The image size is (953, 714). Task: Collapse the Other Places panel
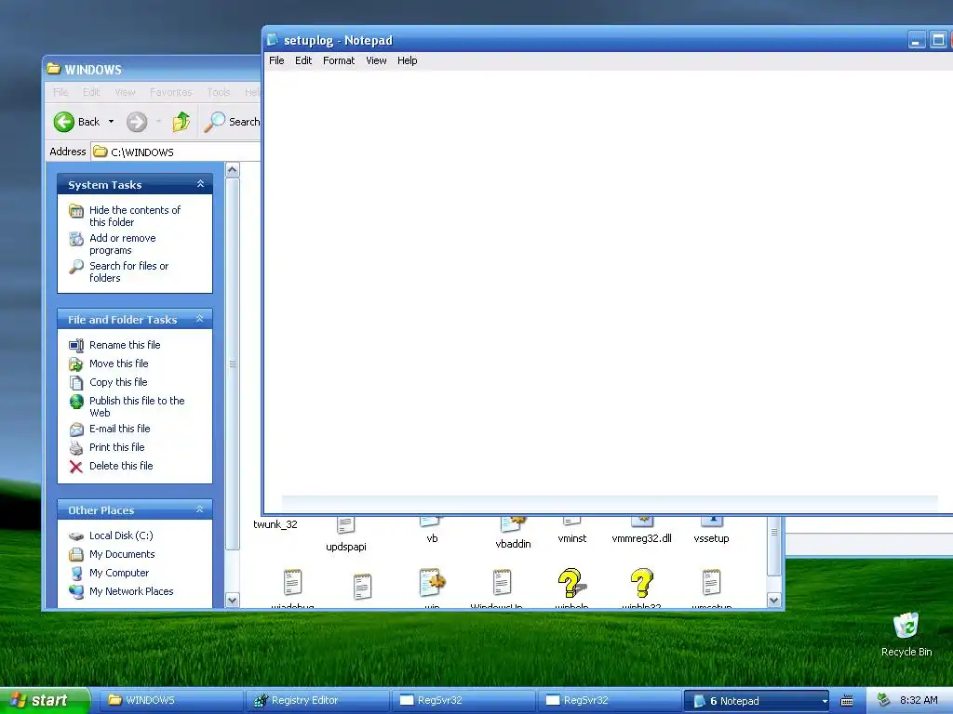coord(199,509)
